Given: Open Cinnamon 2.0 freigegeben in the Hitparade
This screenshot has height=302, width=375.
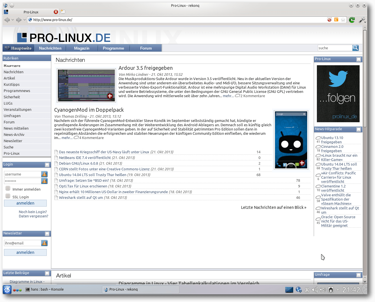Looking at the screenshot, I should pyautogui.click(x=332, y=149).
